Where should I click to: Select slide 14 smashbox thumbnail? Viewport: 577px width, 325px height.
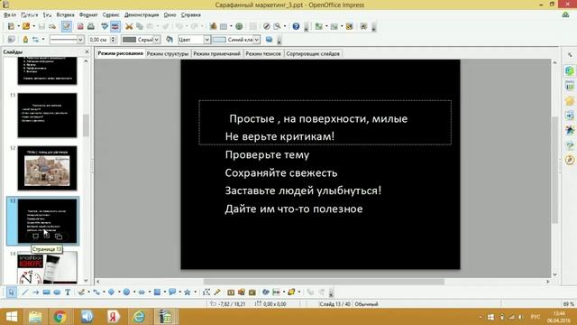point(47,268)
